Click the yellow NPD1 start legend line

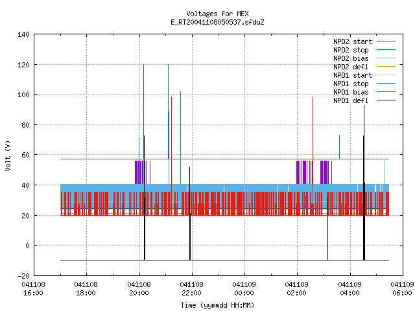(386, 75)
